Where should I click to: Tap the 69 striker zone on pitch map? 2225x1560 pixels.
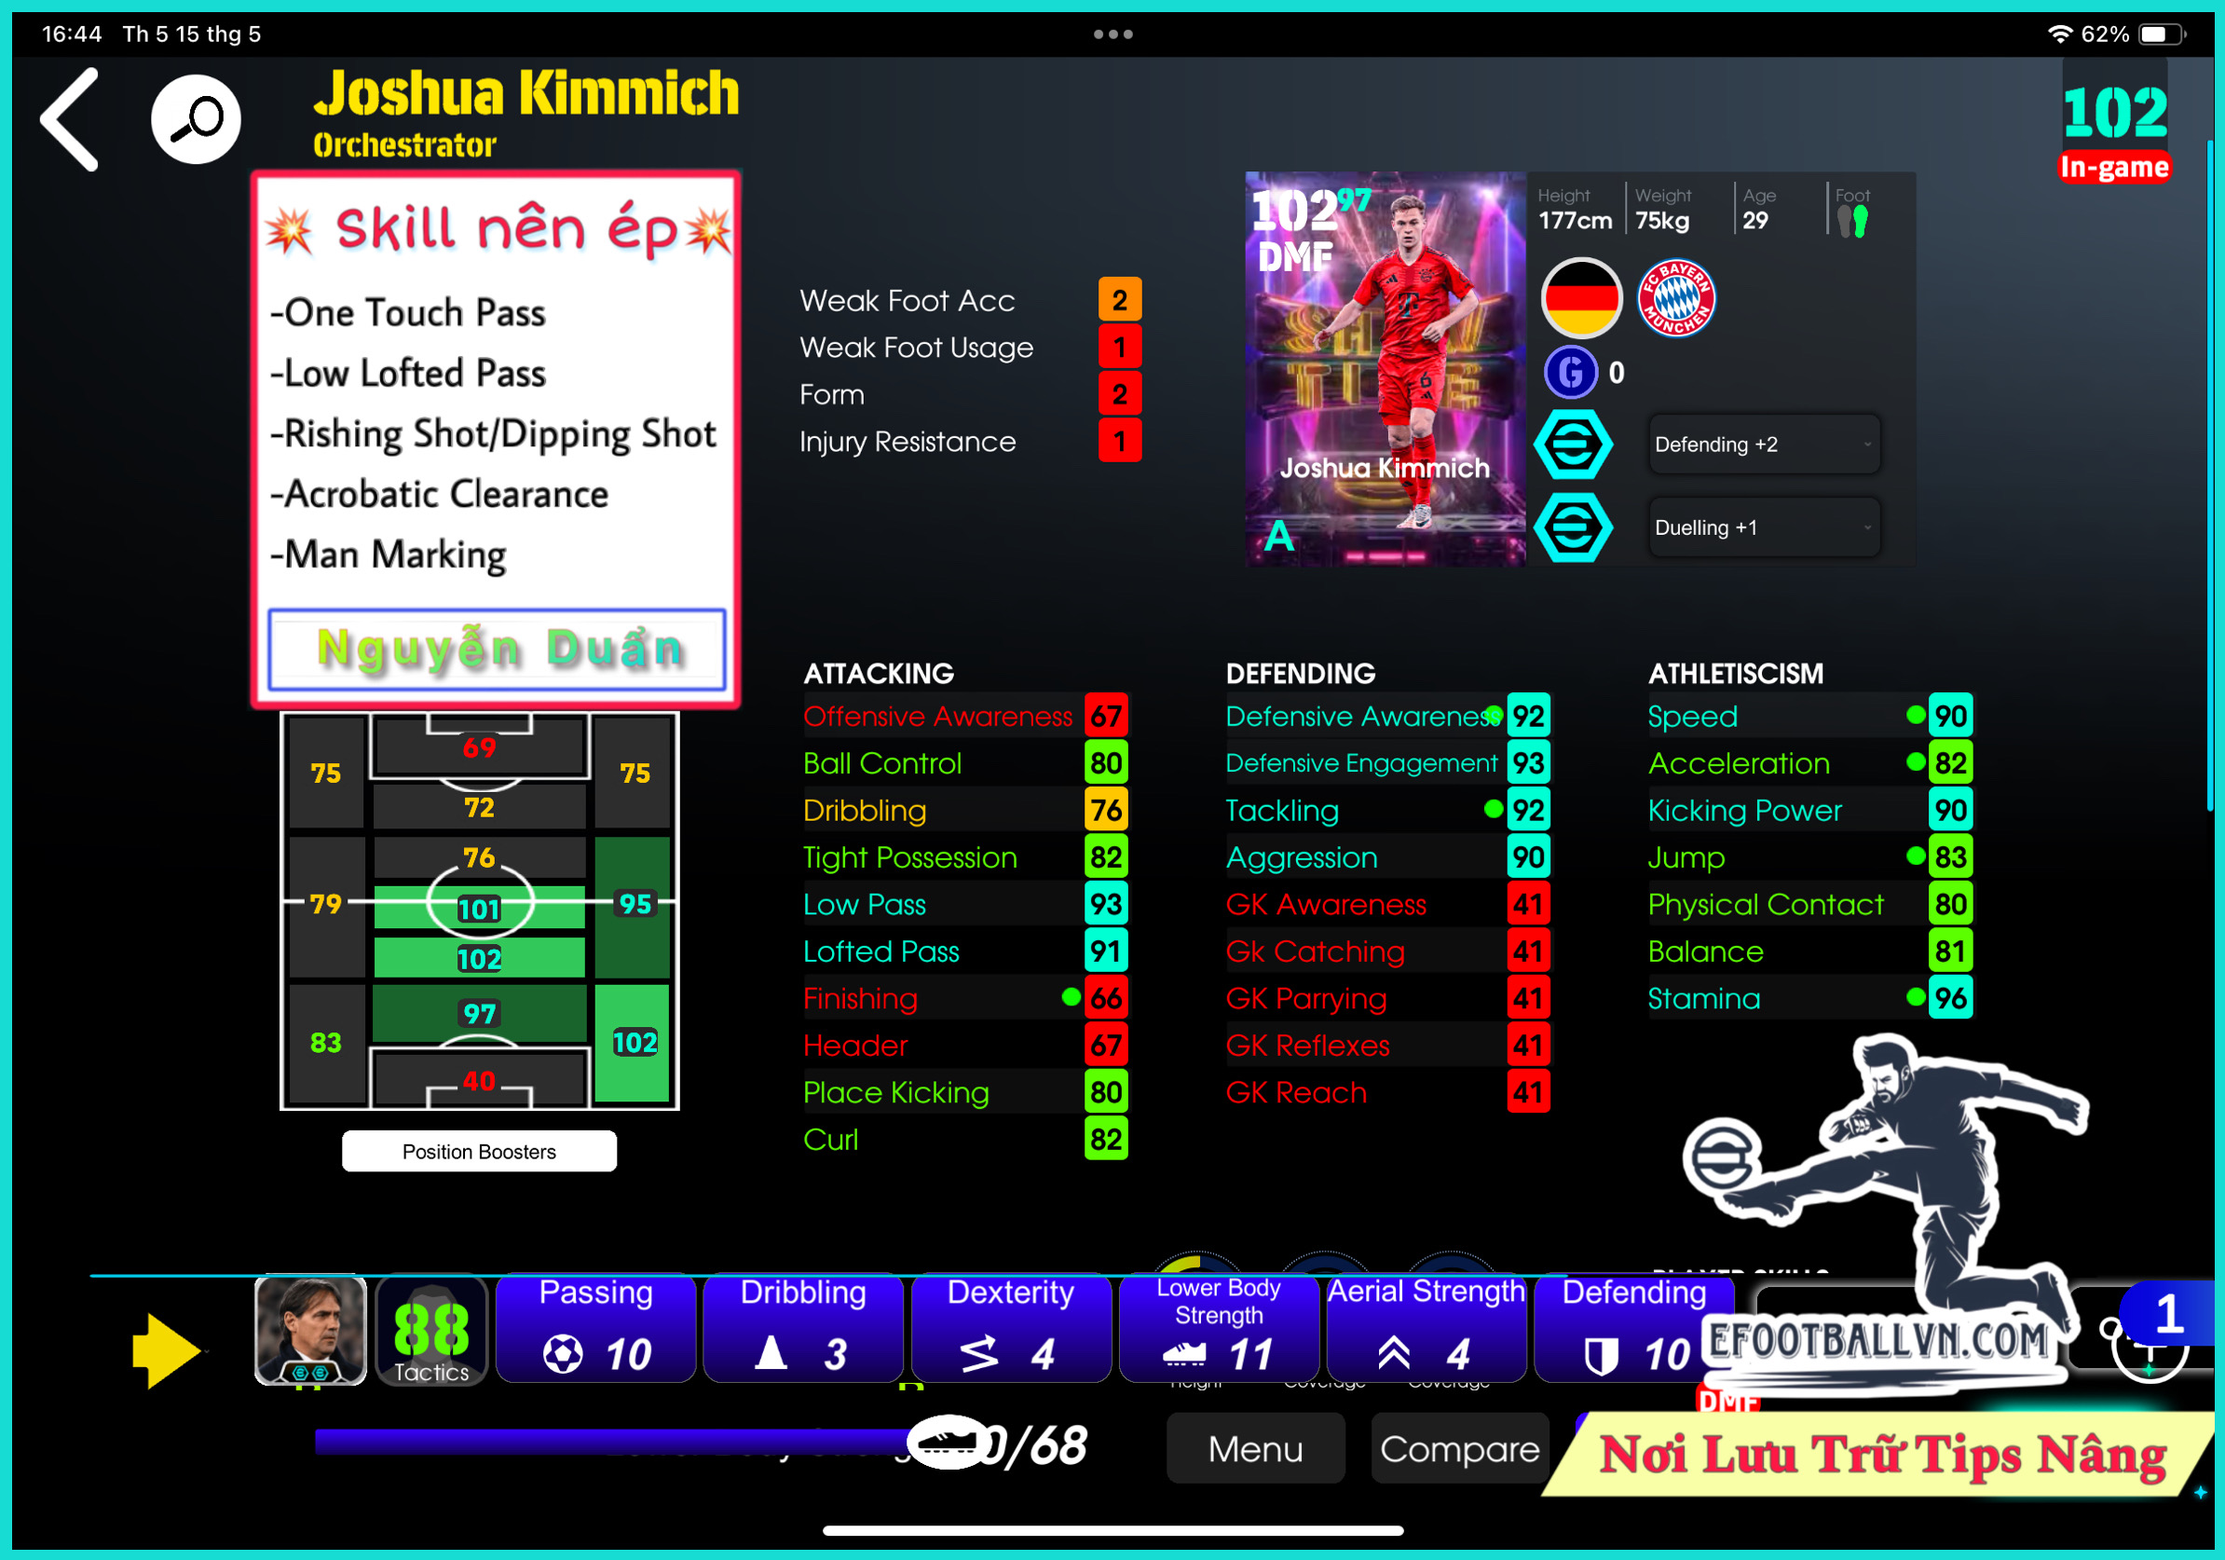point(479,747)
